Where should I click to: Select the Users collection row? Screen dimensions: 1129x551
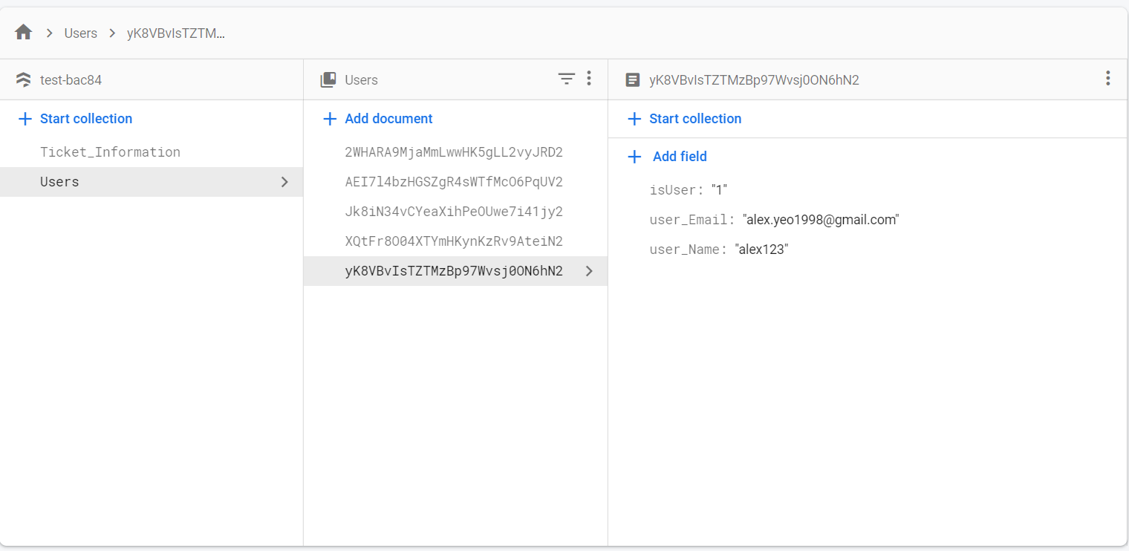point(152,182)
